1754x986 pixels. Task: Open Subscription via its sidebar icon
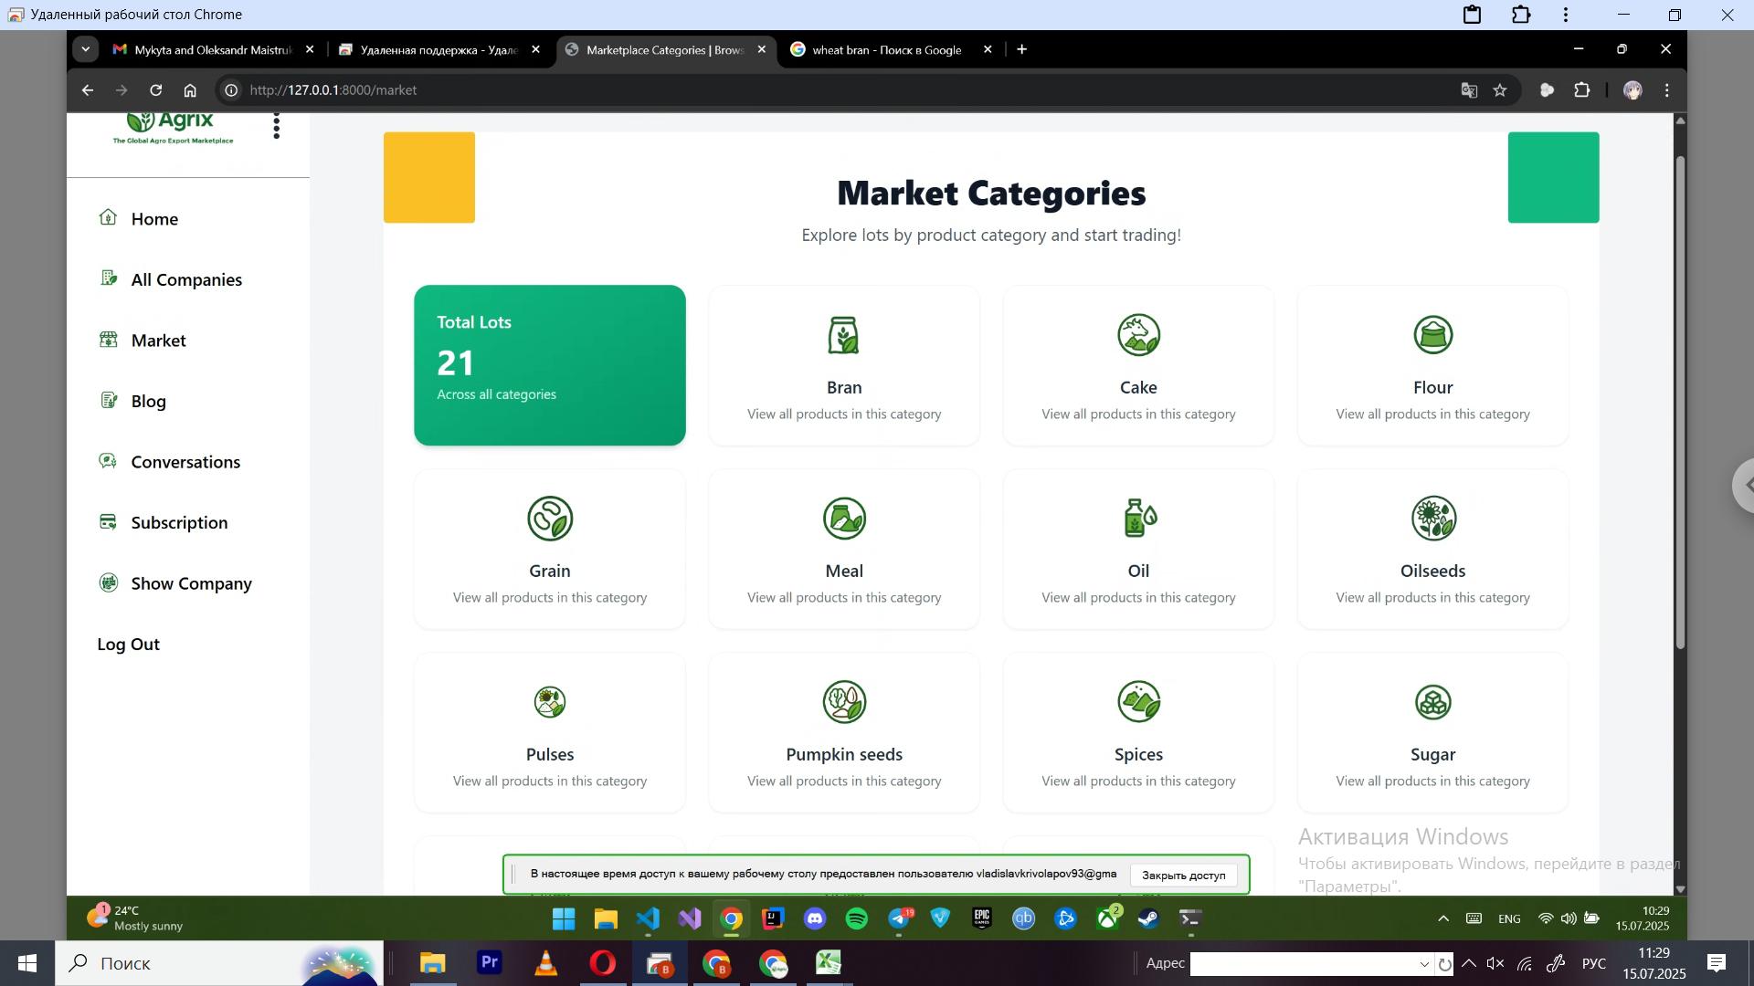click(x=108, y=521)
